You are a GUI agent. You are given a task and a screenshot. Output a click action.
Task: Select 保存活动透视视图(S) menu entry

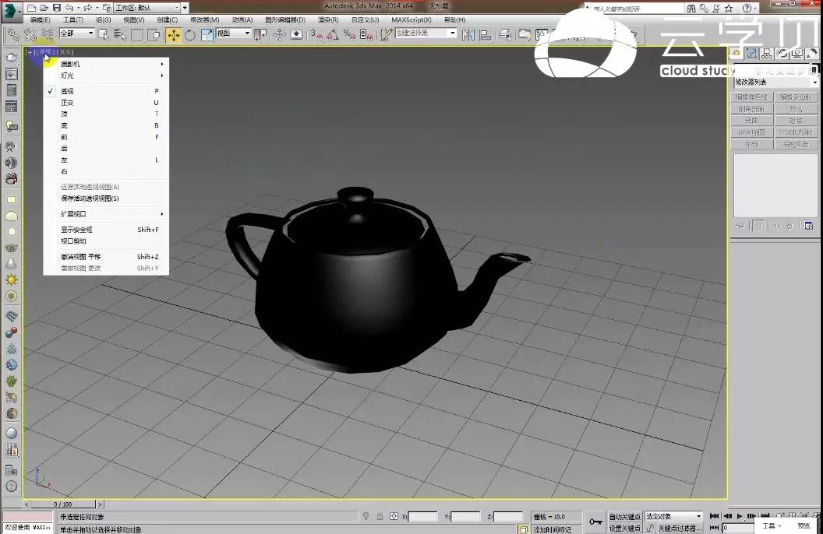pos(107,198)
